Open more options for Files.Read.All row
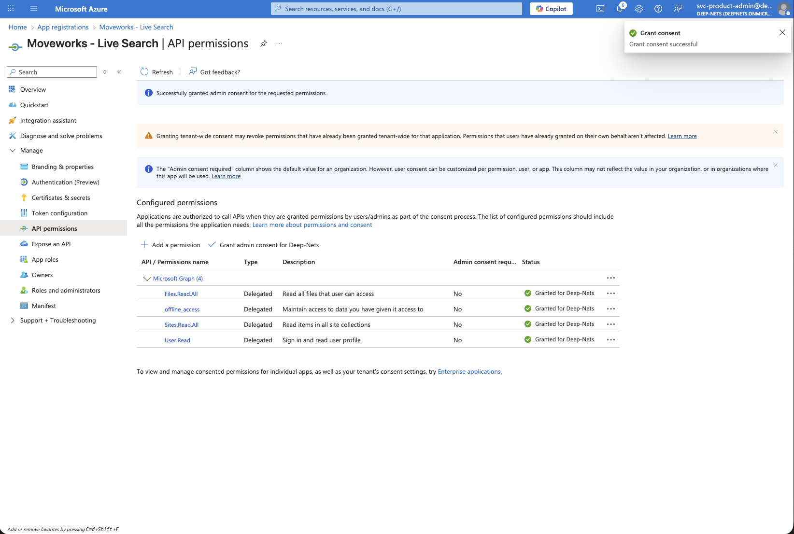The width and height of the screenshot is (794, 534). coord(611,294)
